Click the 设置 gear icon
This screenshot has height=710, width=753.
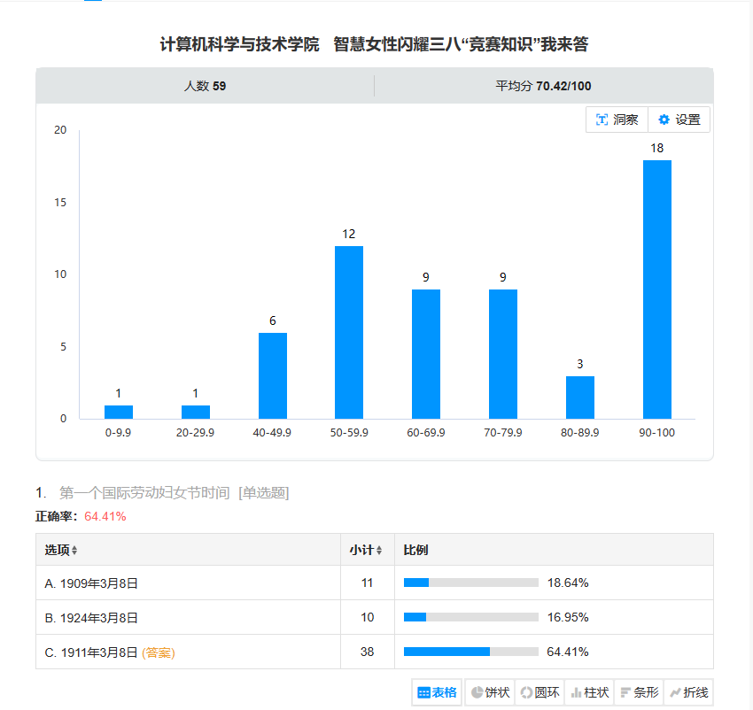(664, 120)
